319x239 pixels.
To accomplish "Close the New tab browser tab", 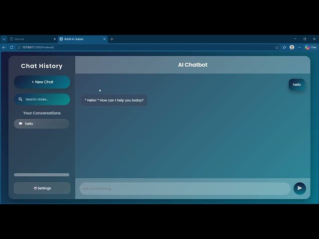I will (54, 39).
